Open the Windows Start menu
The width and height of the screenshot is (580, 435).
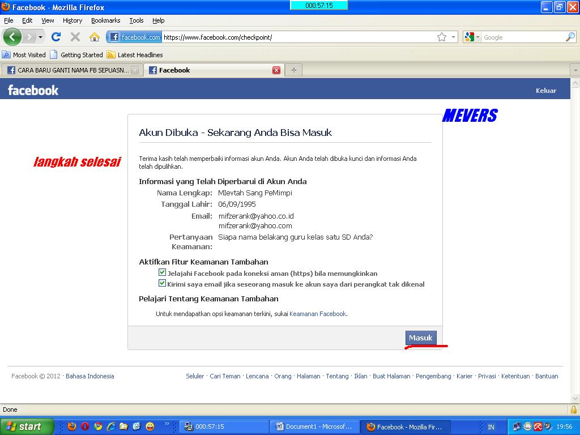27,427
